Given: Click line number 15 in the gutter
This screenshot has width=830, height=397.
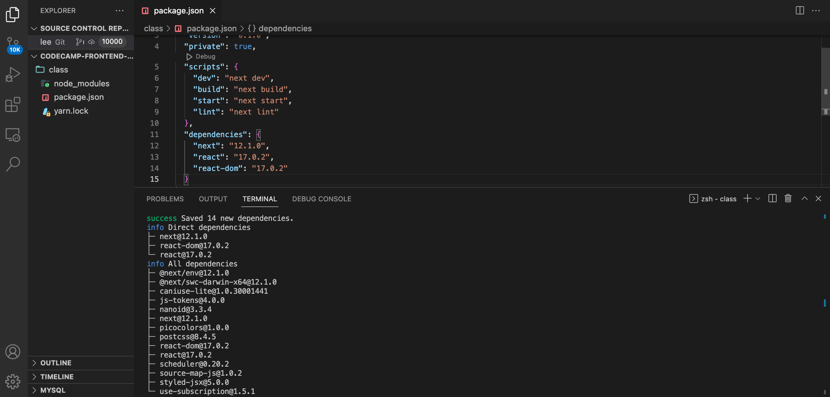Looking at the screenshot, I should [x=154, y=179].
